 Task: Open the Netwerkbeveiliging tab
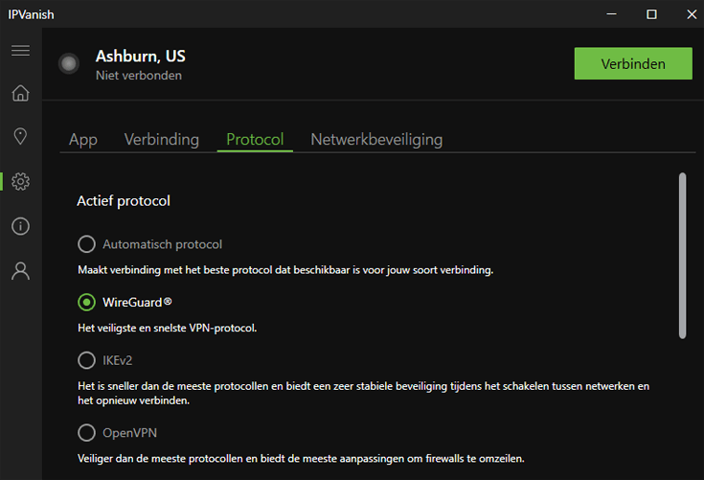point(376,140)
